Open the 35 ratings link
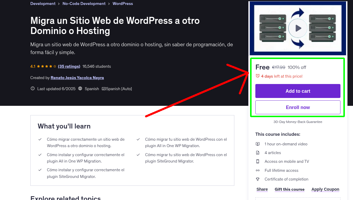The width and height of the screenshot is (353, 200). pyautogui.click(x=69, y=66)
